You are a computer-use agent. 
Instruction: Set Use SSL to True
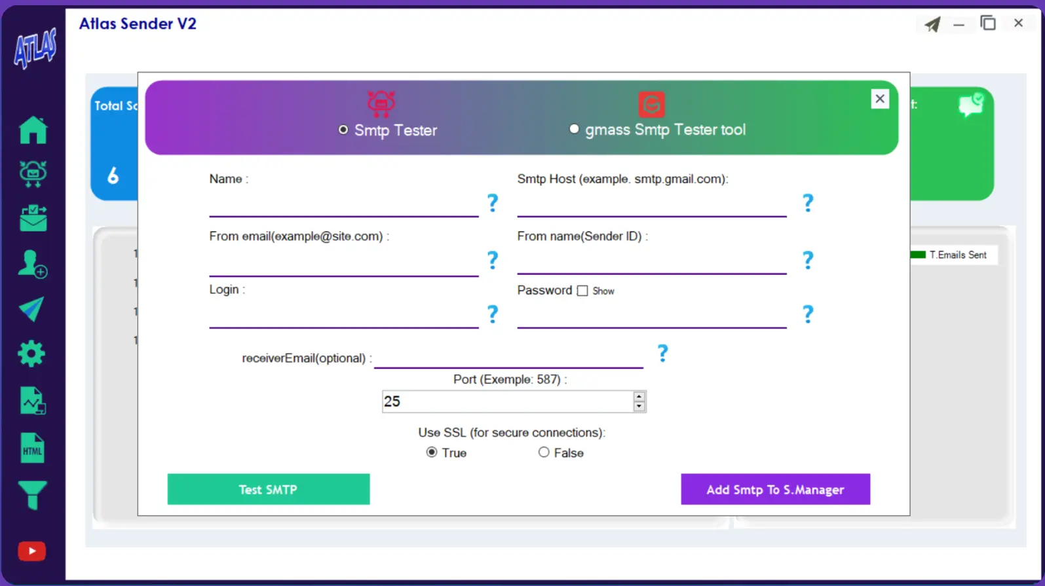tap(432, 452)
